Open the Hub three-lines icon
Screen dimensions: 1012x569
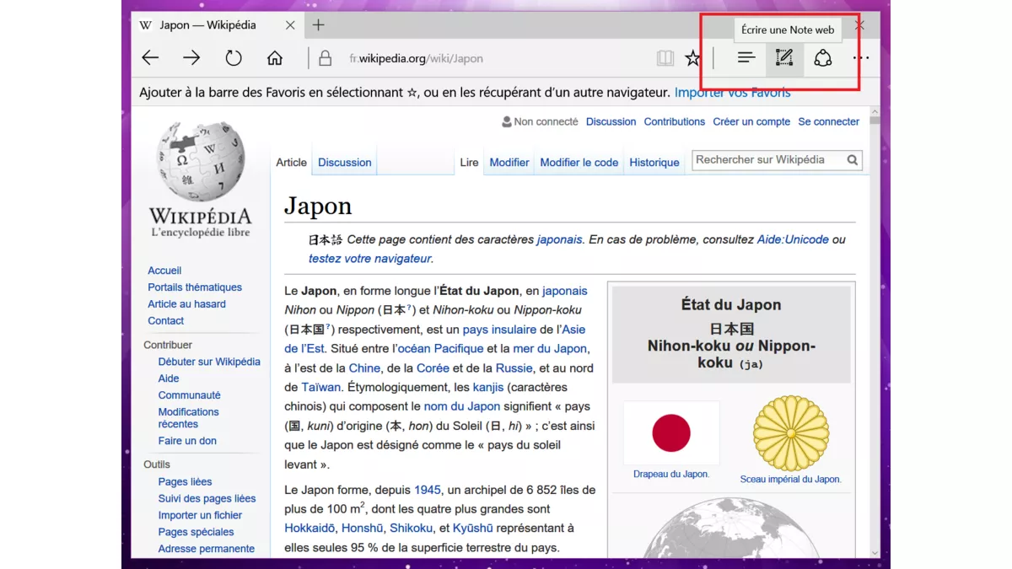pyautogui.click(x=746, y=58)
